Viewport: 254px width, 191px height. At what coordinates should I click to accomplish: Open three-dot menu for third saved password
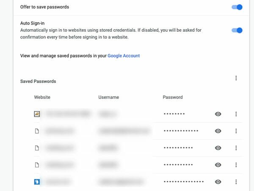pyautogui.click(x=236, y=148)
